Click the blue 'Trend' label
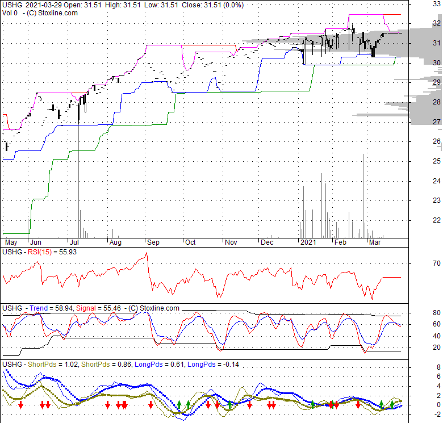The height and width of the screenshot is (423, 443). coord(39,308)
